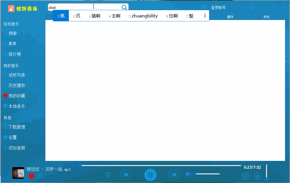Pause playback with the pause button
The height and width of the screenshot is (183, 290).
point(150,175)
